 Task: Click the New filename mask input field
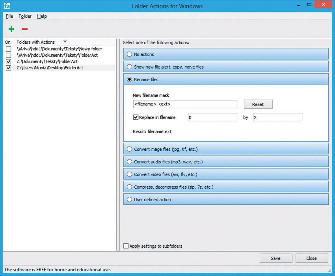pos(185,104)
